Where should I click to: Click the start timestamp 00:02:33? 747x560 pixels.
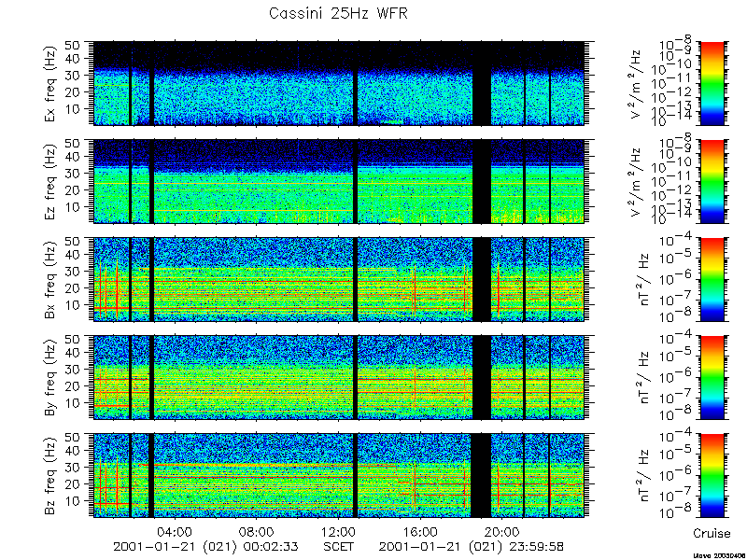tap(272, 546)
